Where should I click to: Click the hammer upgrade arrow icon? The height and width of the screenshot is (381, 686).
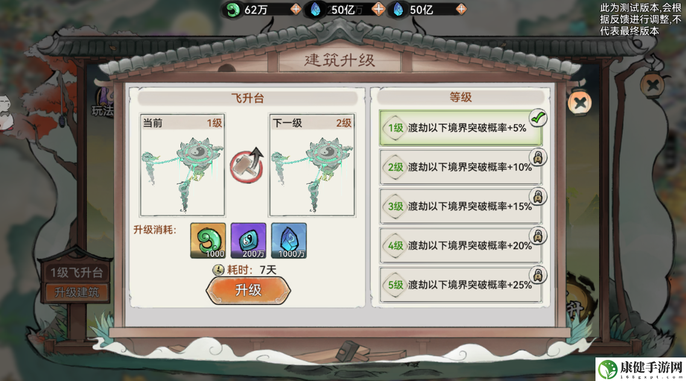(247, 166)
